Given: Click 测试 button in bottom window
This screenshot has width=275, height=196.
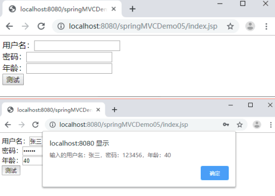Looking at the screenshot, I should [11, 170].
